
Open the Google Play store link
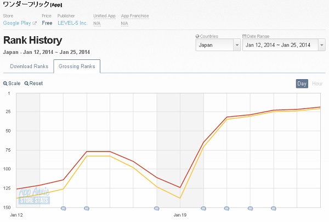(x=17, y=23)
